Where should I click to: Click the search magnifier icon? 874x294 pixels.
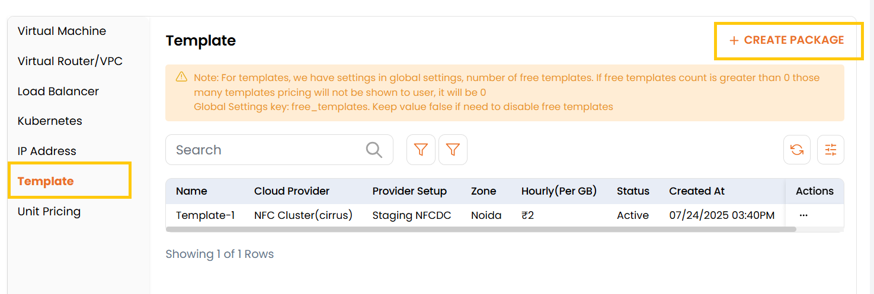[374, 150]
